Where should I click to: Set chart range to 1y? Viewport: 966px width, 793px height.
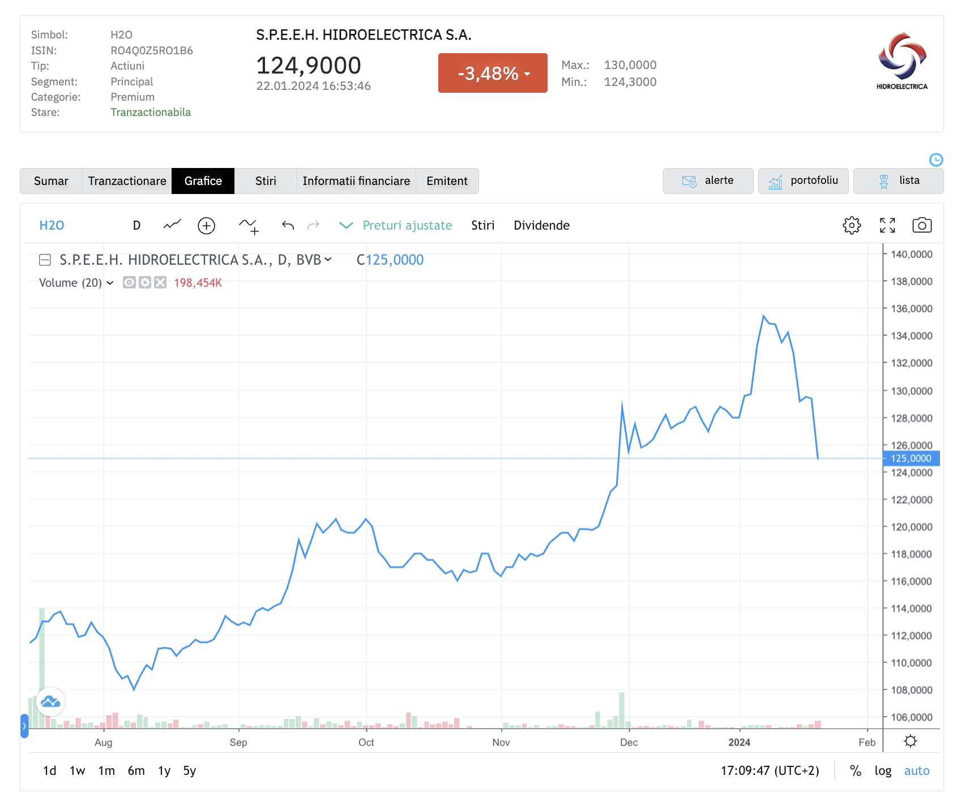(164, 770)
